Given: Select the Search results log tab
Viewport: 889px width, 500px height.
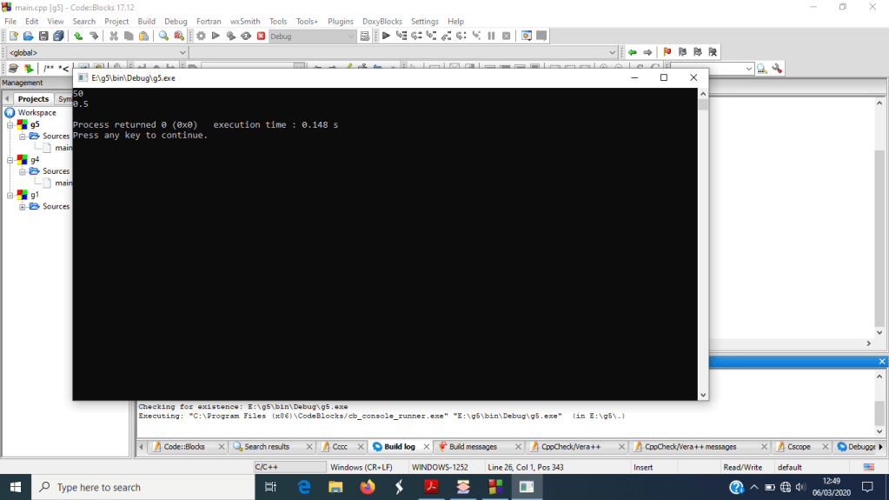Looking at the screenshot, I should [266, 446].
